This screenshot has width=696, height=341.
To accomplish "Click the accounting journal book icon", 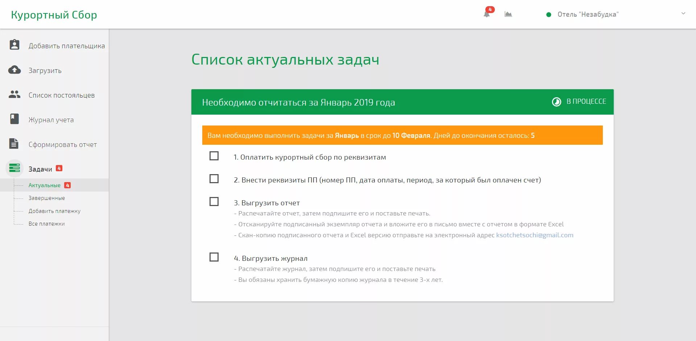I will [14, 119].
